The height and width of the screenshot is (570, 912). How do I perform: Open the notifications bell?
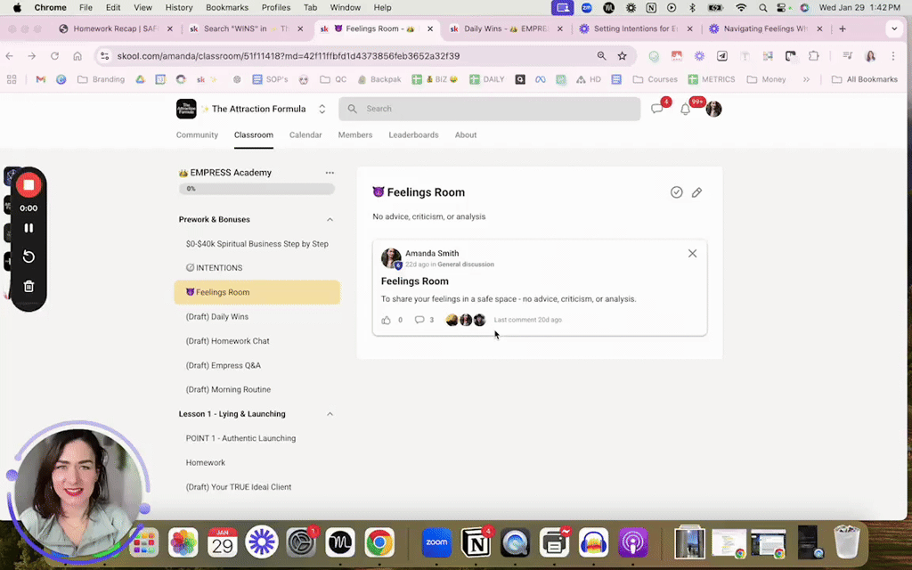(685, 109)
